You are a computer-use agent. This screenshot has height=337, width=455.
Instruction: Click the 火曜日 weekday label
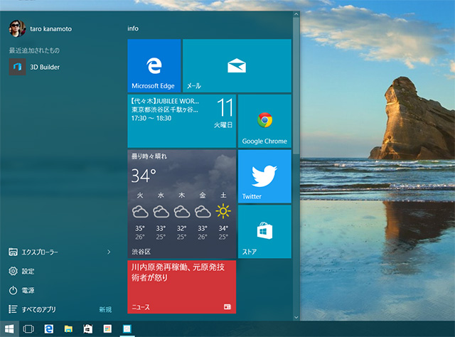coord(223,125)
